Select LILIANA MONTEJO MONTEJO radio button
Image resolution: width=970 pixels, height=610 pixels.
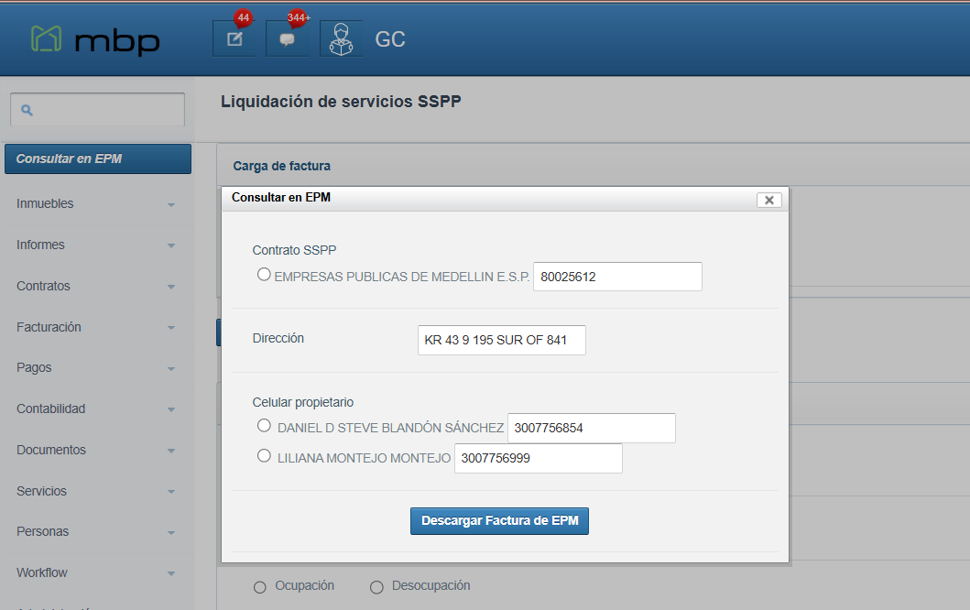pos(264,455)
